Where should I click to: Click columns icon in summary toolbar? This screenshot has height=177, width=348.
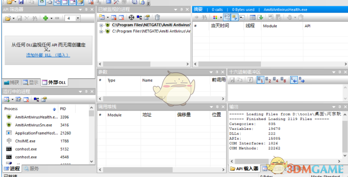coord(253,17)
